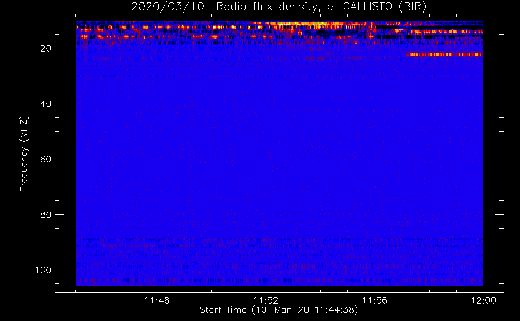Click the 11:52 time tick label
This screenshot has height=321, width=520.
pyautogui.click(x=266, y=301)
